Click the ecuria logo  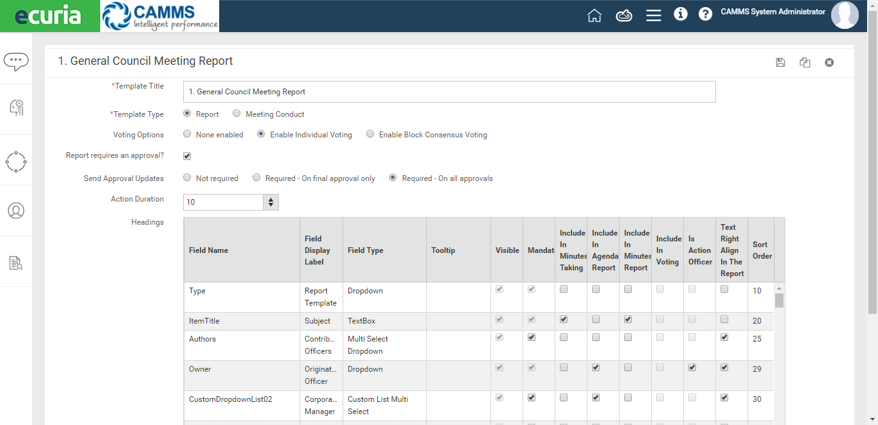point(50,16)
